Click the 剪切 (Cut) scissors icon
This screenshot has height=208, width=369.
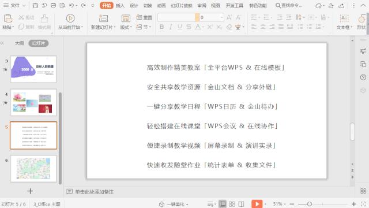pyautogui.click(x=21, y=17)
